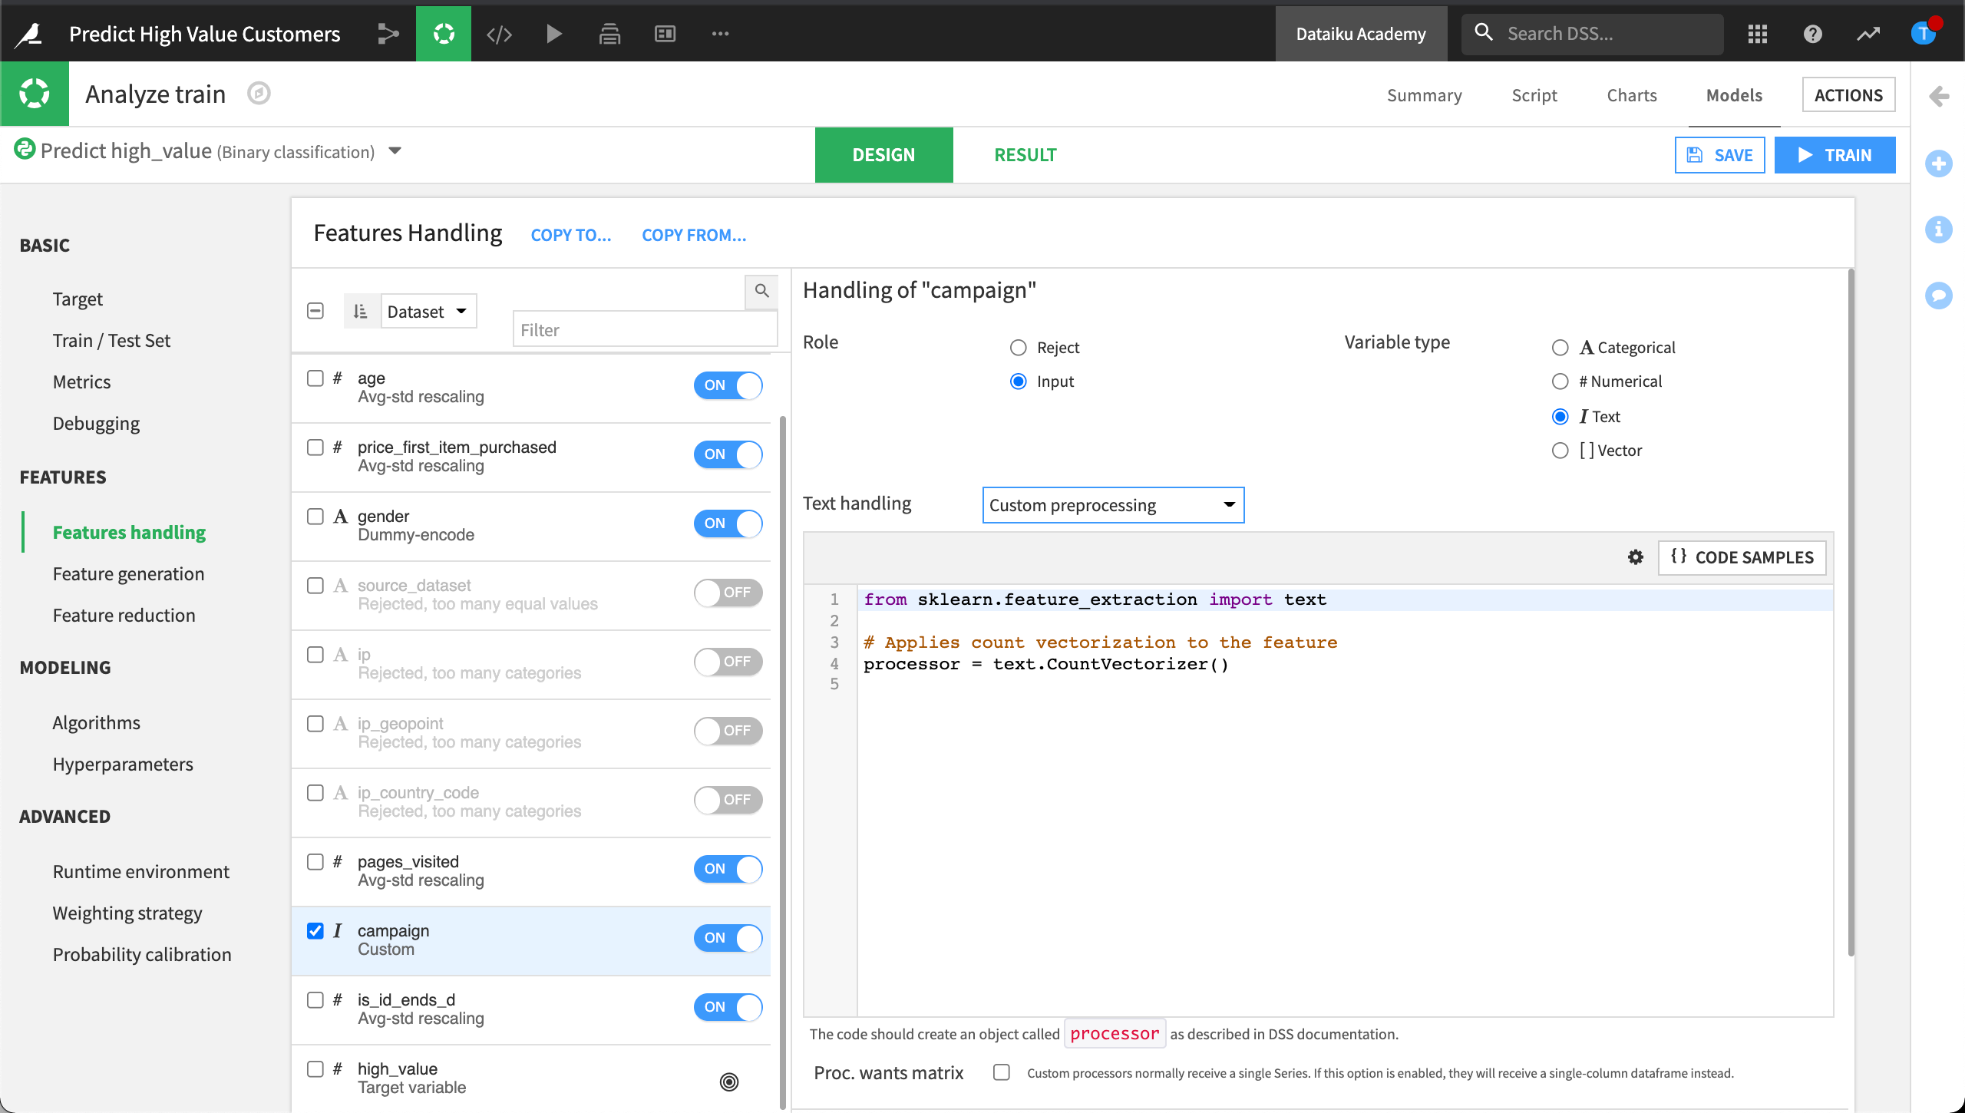Open the visual analyses (Lab) circular icon

point(444,34)
